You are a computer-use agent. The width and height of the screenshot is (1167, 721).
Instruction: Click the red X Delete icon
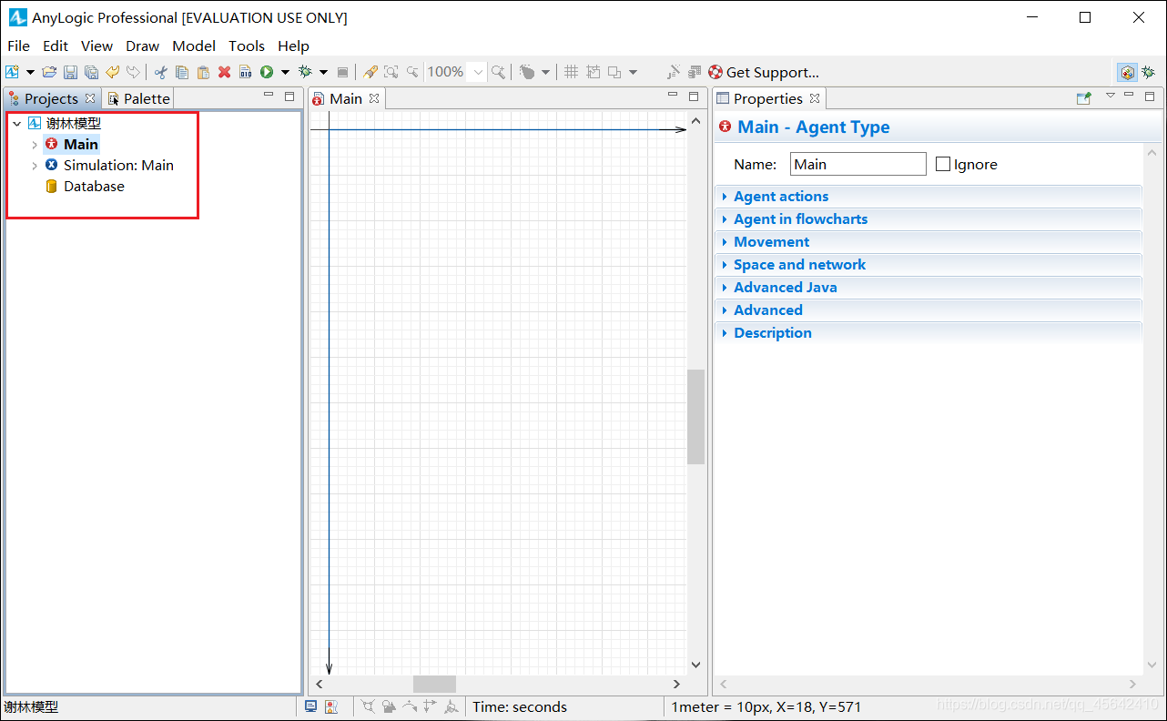(224, 72)
